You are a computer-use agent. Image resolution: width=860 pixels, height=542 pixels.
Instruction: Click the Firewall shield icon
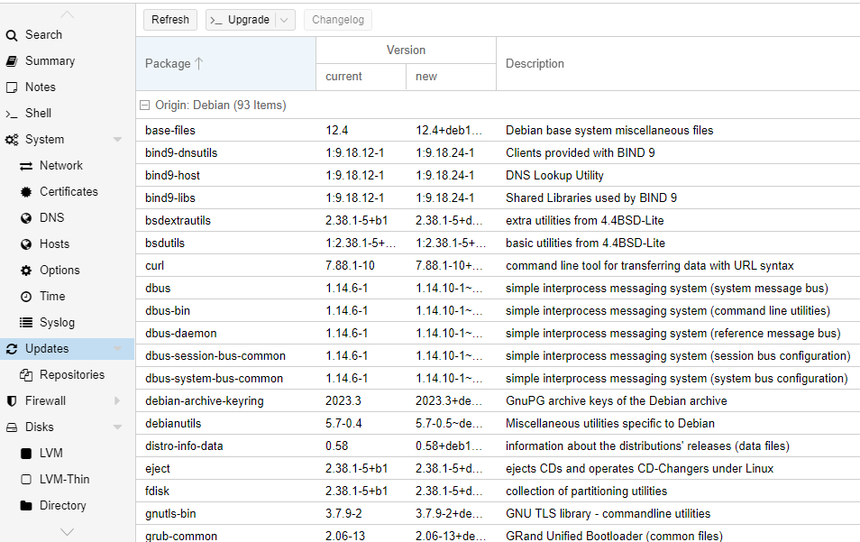point(12,401)
